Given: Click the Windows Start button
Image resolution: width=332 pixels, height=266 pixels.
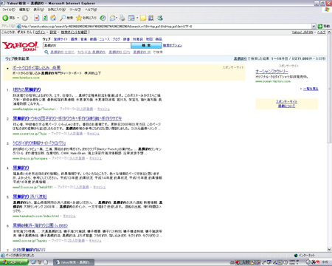Looking at the screenshot, I should pyautogui.click(x=14, y=262).
